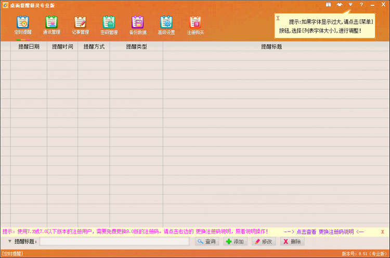The height and width of the screenshot is (258, 390).
Task: Click the 版本号: 8.51 status text
Action: point(365,254)
